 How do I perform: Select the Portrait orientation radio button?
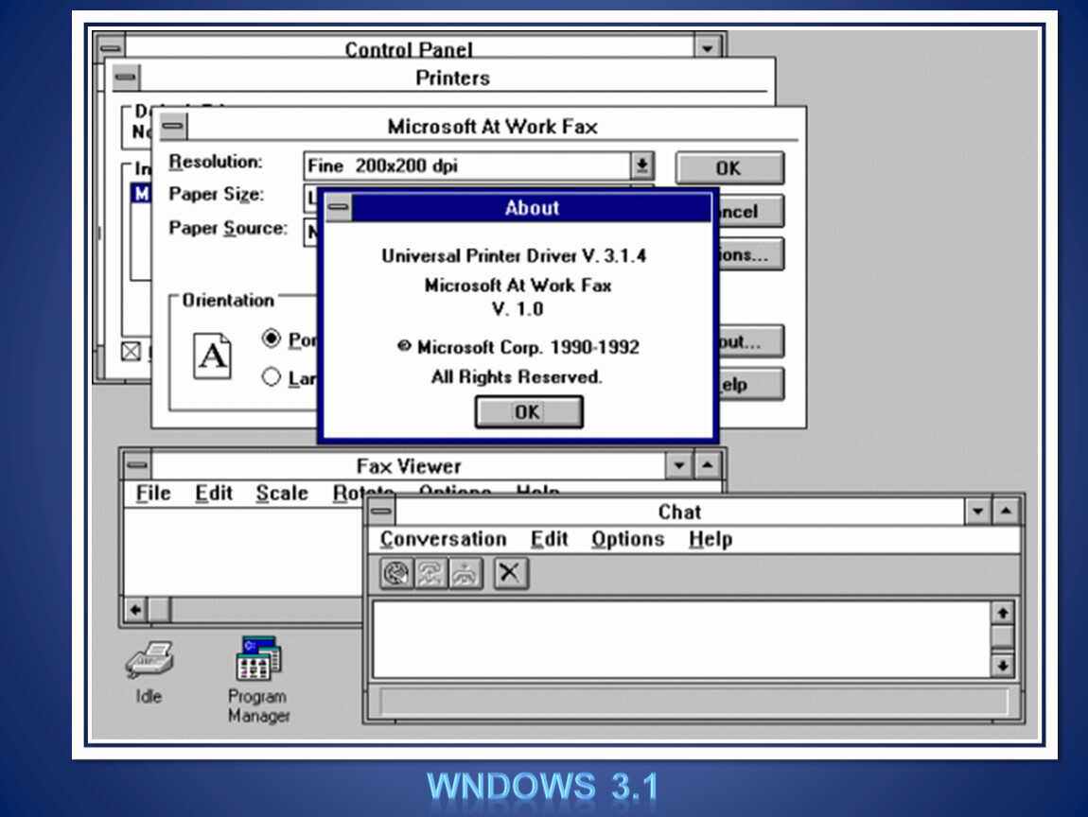click(272, 339)
